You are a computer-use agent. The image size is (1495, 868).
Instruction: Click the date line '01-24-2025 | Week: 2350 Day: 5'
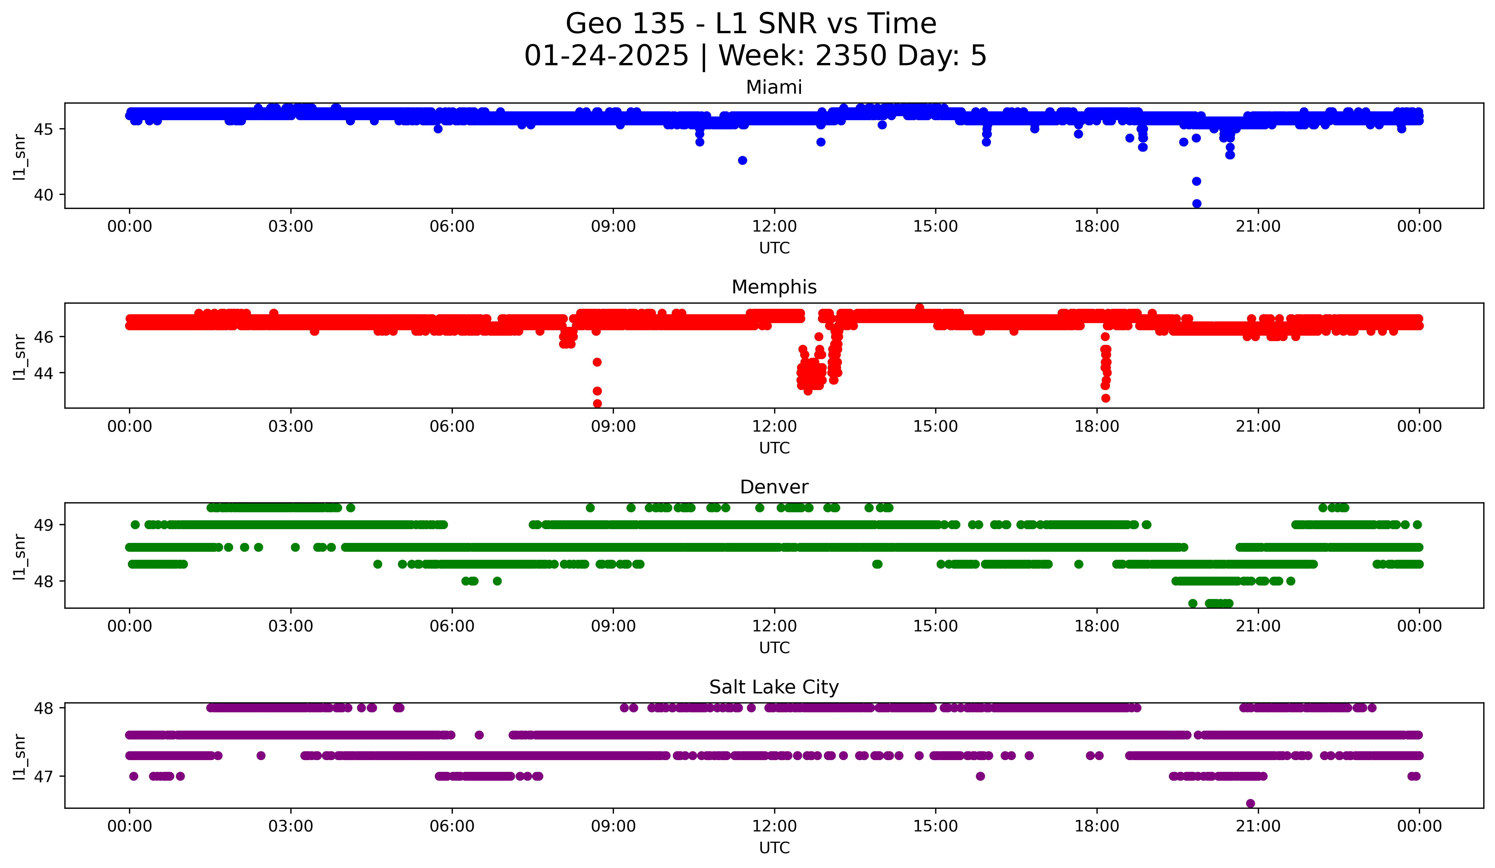click(x=755, y=56)
